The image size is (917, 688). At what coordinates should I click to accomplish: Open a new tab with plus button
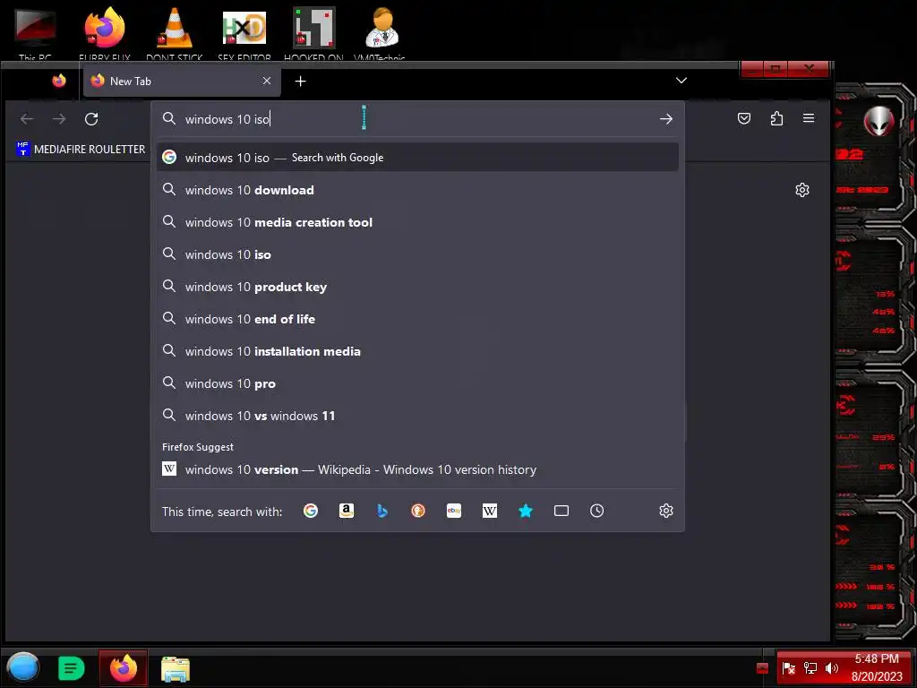301,82
